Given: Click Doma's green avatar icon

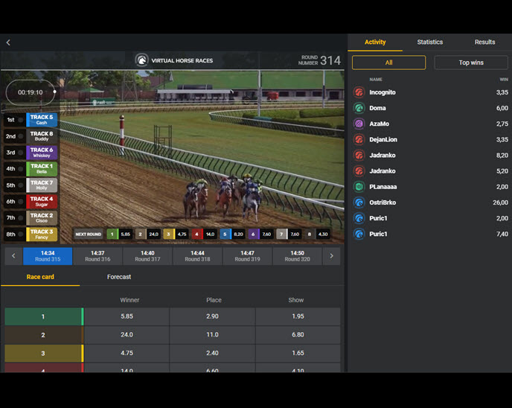Looking at the screenshot, I should 359,108.
